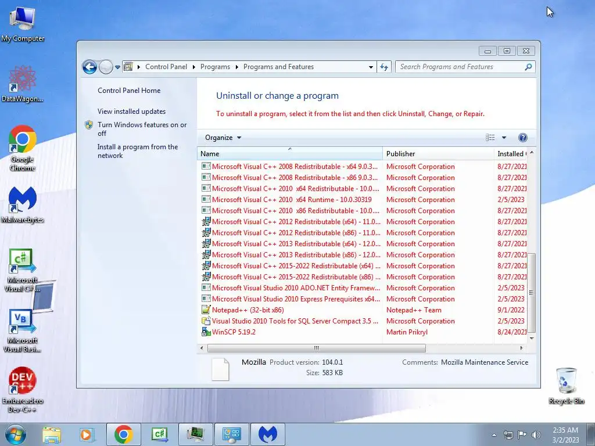The width and height of the screenshot is (595, 446).
Task: Open Malwarebytes from the taskbar
Action: [267, 434]
